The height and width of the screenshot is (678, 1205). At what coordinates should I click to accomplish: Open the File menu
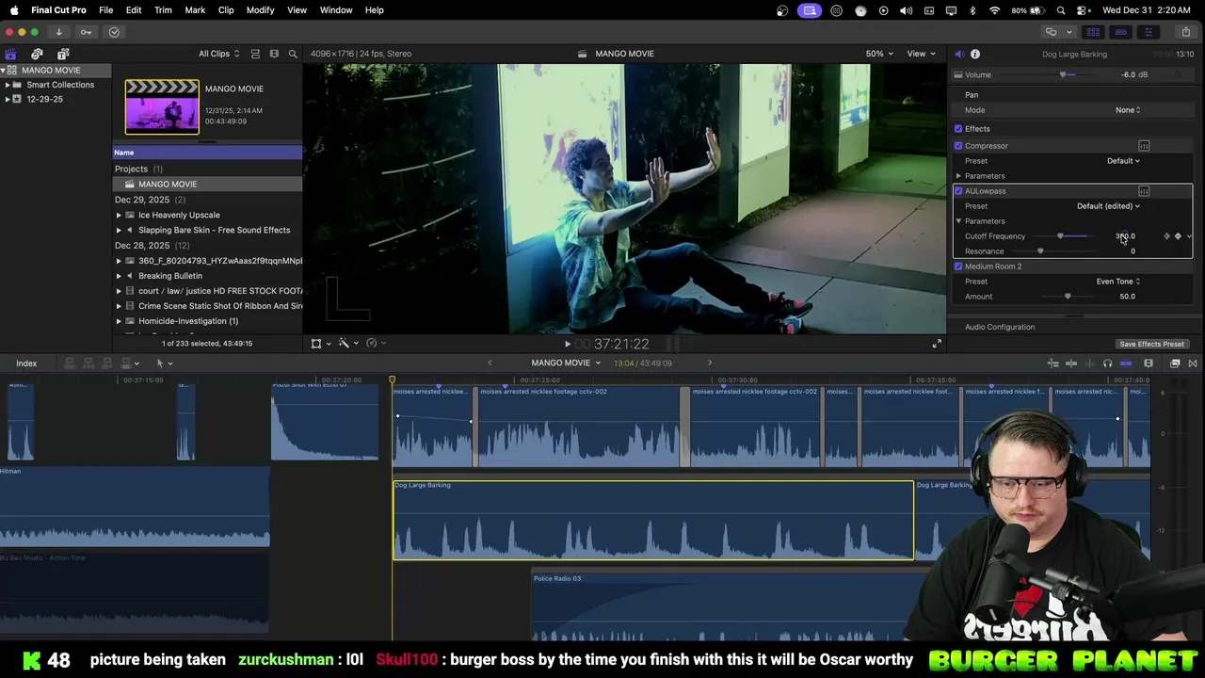pos(106,9)
